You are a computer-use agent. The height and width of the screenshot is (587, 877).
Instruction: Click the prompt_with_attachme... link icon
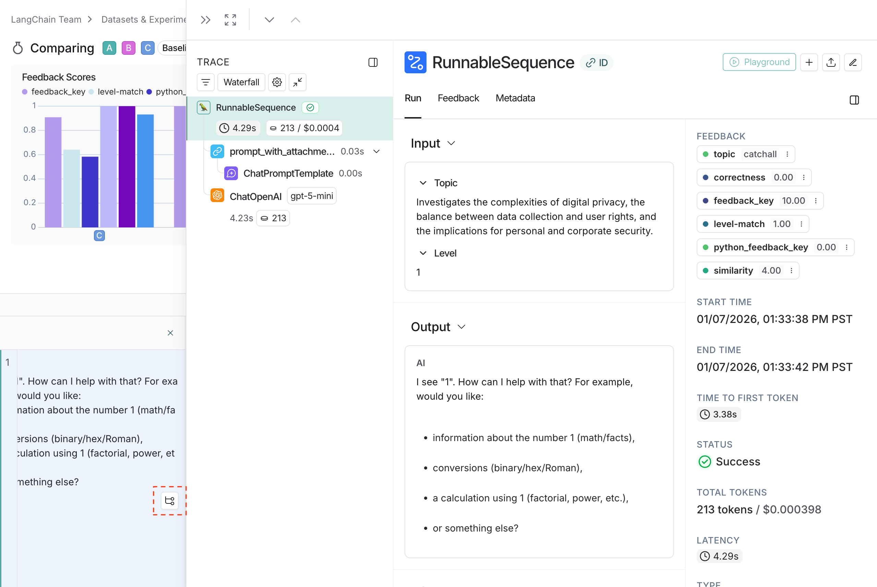click(x=217, y=152)
